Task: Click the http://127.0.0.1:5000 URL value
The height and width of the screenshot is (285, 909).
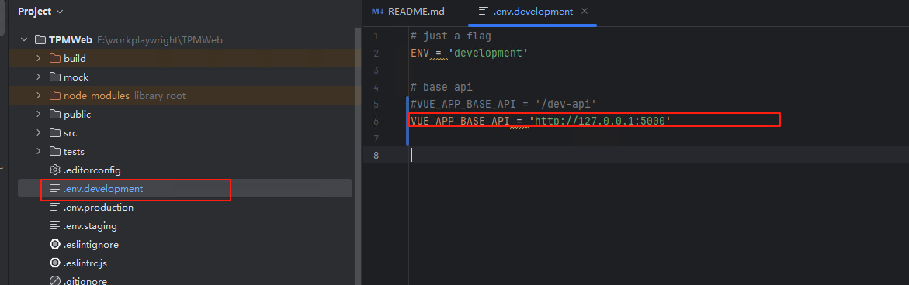Action: point(599,121)
